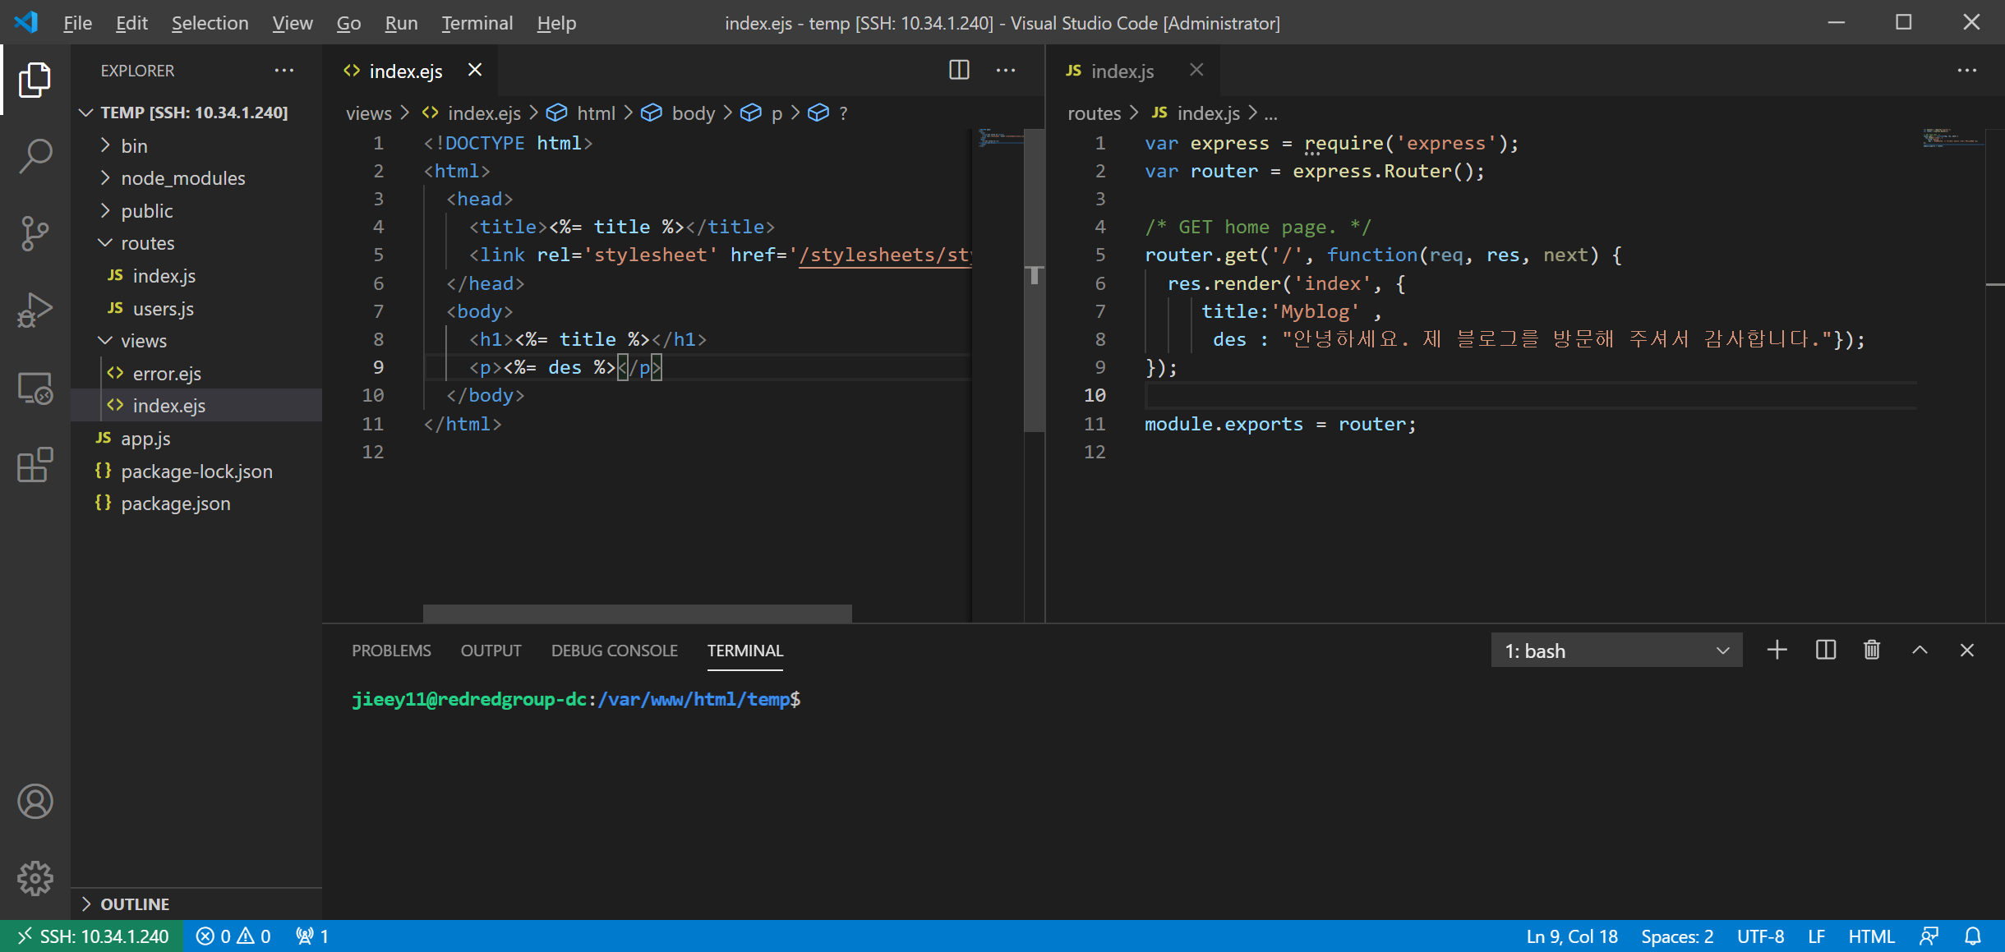Expand the OUTLINE section

pyautogui.click(x=135, y=904)
